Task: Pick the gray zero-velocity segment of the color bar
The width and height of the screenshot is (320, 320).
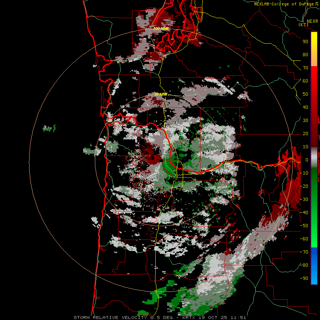Action: point(314,158)
